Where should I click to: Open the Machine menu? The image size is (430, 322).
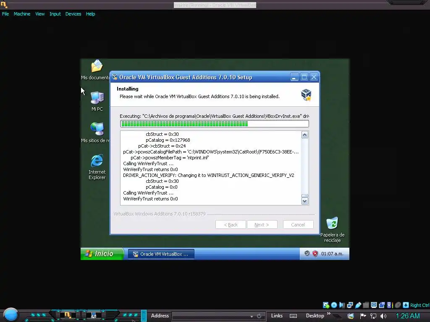[x=22, y=14]
